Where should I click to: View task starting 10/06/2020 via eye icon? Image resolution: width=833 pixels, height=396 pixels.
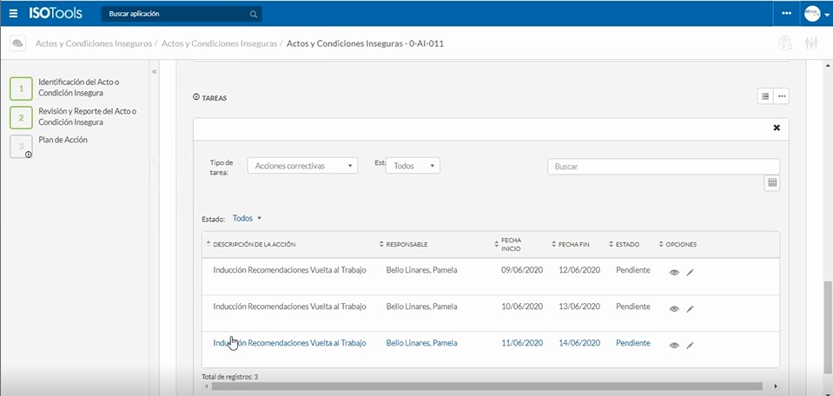(674, 308)
